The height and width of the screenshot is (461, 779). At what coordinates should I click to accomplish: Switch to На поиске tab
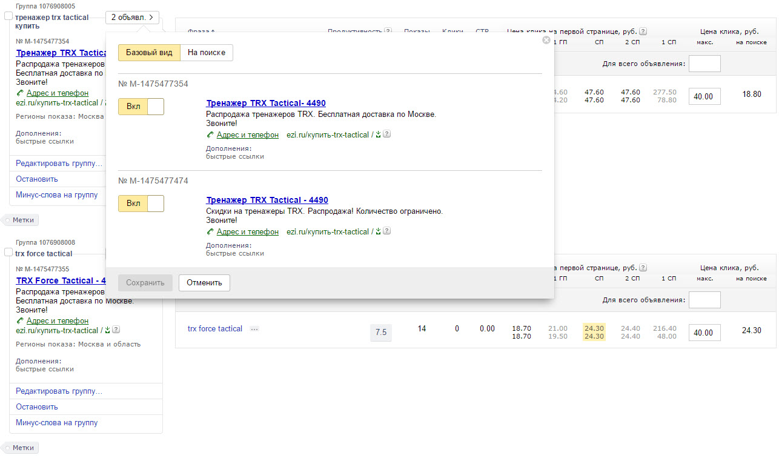tap(207, 53)
